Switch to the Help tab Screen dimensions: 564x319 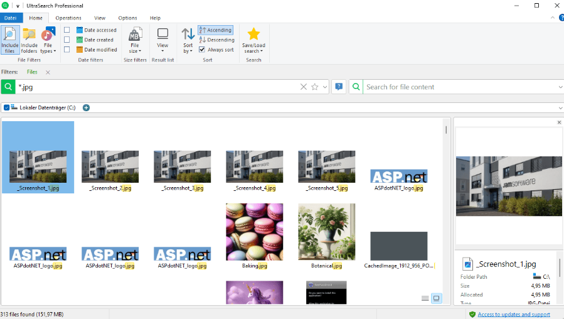155,18
